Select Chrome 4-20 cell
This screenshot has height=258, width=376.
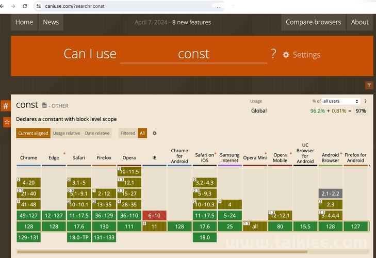pyautogui.click(x=28, y=183)
